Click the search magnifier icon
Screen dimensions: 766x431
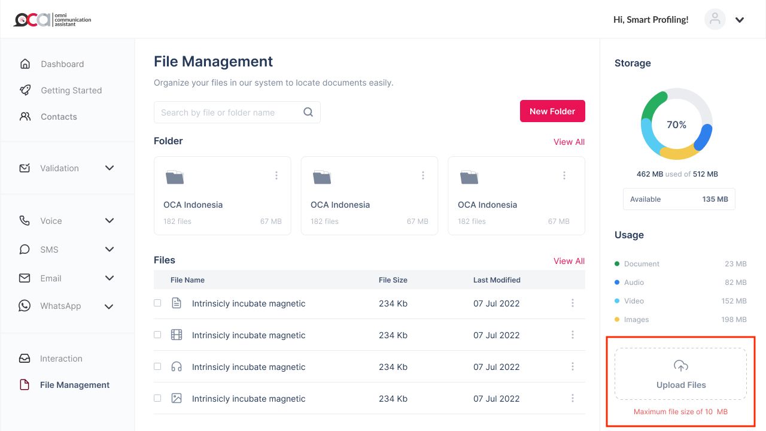tap(308, 112)
